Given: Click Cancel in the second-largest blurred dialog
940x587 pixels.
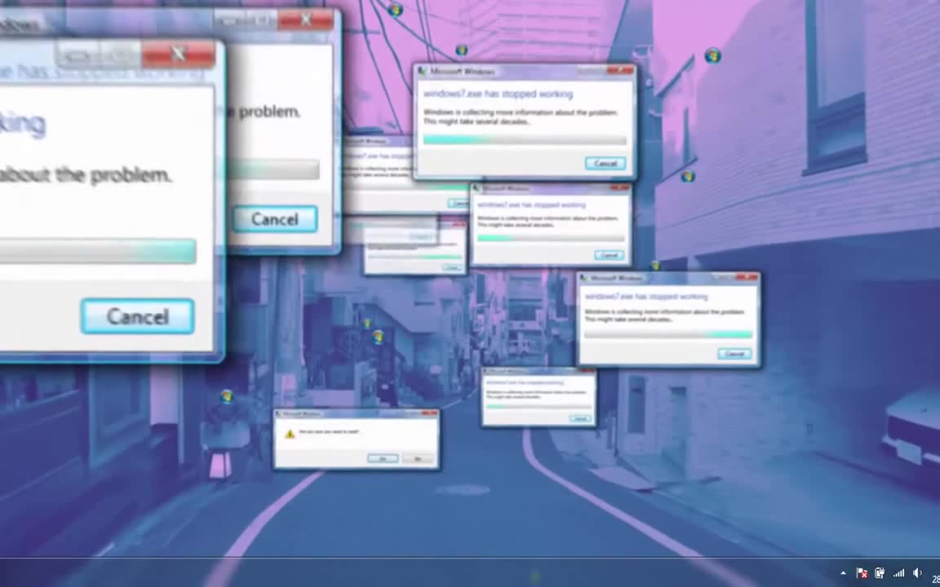Looking at the screenshot, I should pos(275,218).
